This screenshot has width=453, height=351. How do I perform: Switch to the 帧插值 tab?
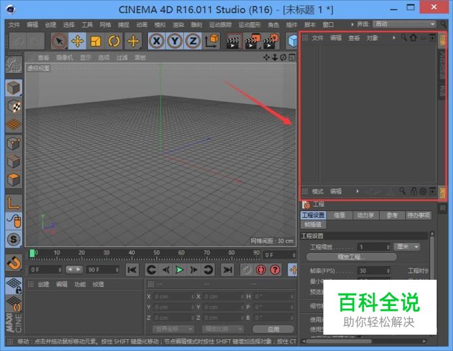pyautogui.click(x=313, y=224)
